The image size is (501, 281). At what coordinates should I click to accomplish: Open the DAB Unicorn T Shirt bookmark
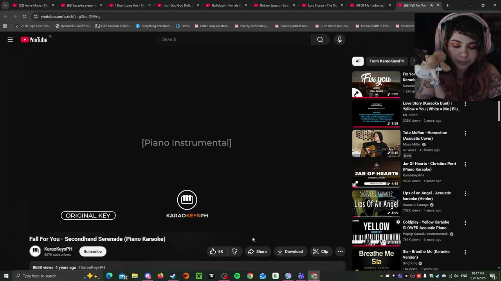(x=113, y=26)
